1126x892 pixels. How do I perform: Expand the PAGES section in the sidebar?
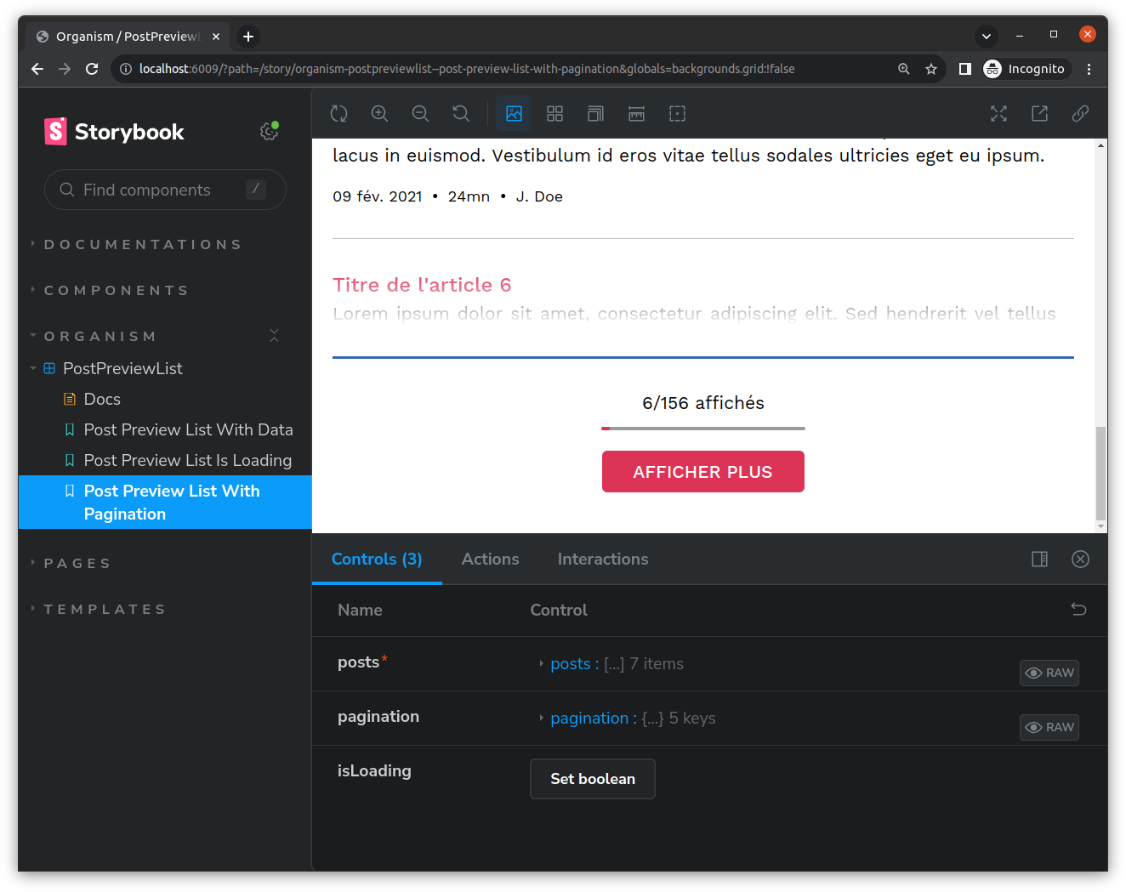point(77,563)
